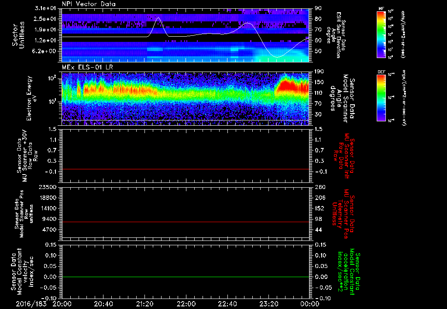Click the 20:00 time axis label
This screenshot has width=447, height=309.
(62, 304)
